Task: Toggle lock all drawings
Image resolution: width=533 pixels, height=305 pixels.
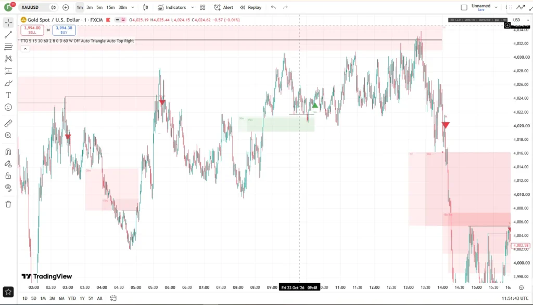Action: (8, 176)
